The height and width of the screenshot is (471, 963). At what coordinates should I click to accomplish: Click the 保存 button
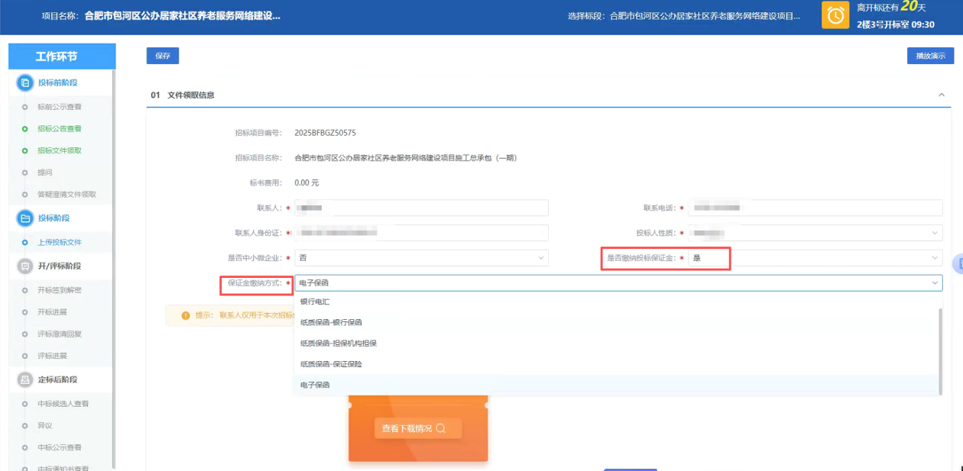163,56
